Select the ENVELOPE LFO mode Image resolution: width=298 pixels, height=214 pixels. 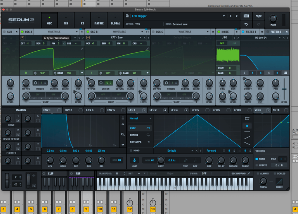point(140,142)
